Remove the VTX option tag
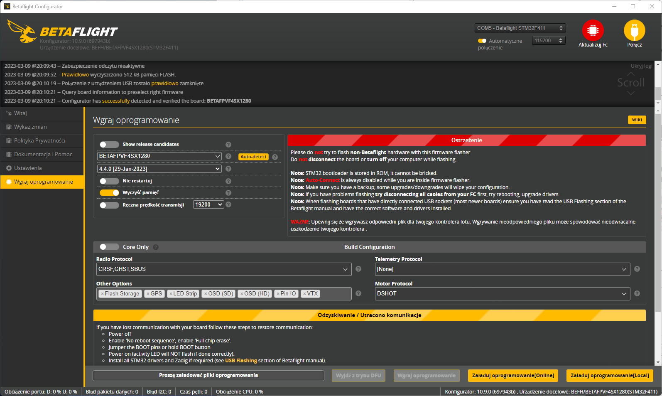Screen dimensions: 662x396 [x=304, y=294]
